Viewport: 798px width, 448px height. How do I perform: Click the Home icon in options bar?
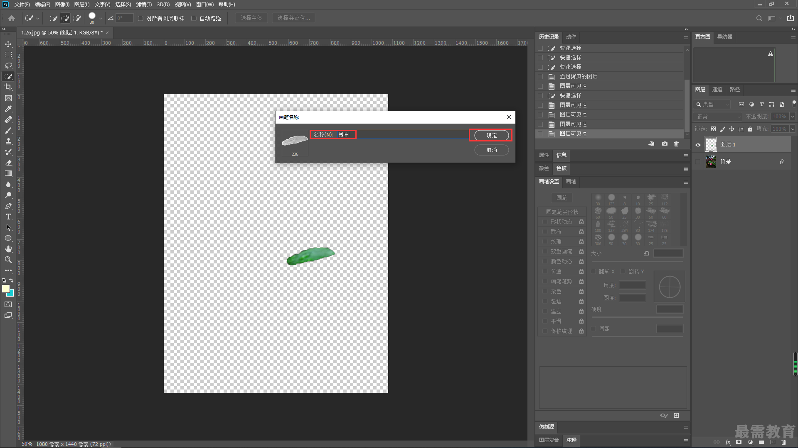[x=12, y=18]
